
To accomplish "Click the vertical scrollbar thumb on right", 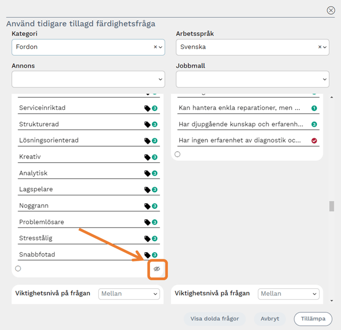I will point(331,206).
